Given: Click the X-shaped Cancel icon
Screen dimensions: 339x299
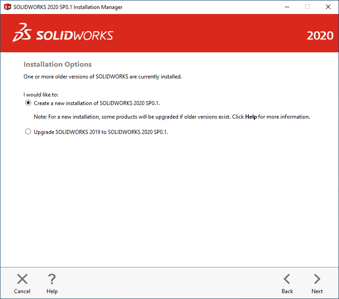Looking at the screenshot, I should [x=22, y=279].
